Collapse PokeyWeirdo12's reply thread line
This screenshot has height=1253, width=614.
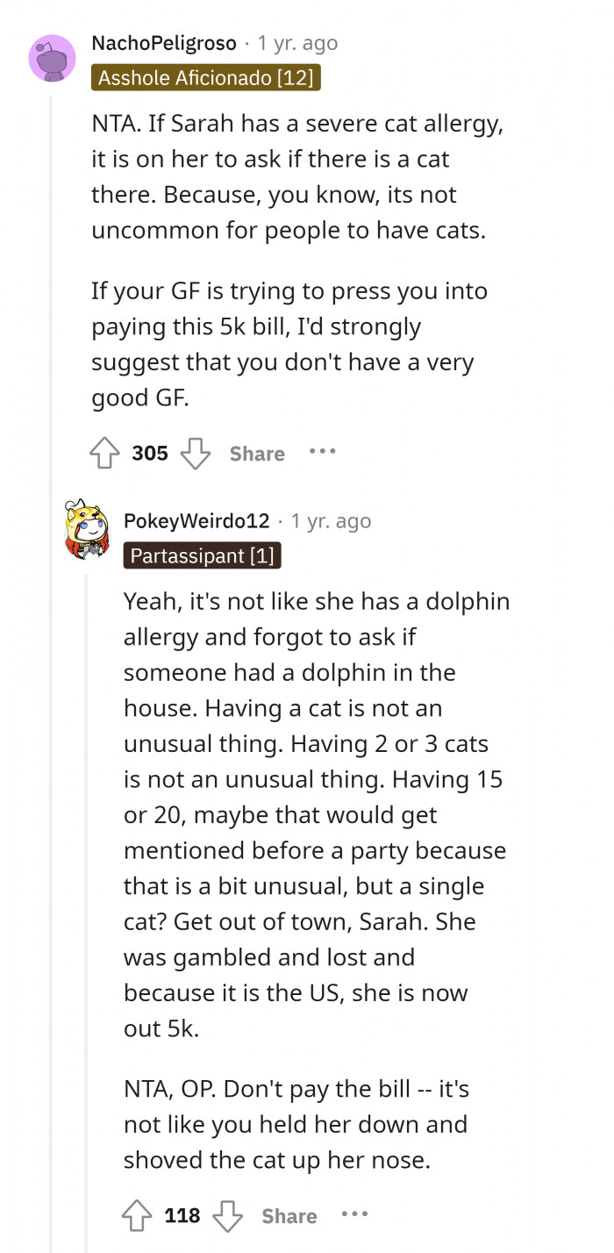(x=85, y=877)
